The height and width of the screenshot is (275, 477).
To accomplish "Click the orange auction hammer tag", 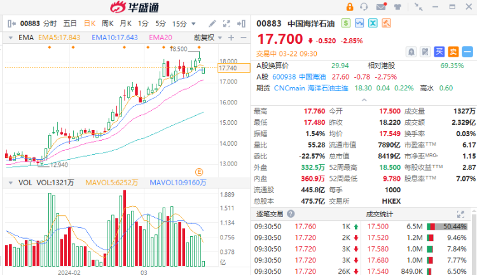I will tap(386, 23).
